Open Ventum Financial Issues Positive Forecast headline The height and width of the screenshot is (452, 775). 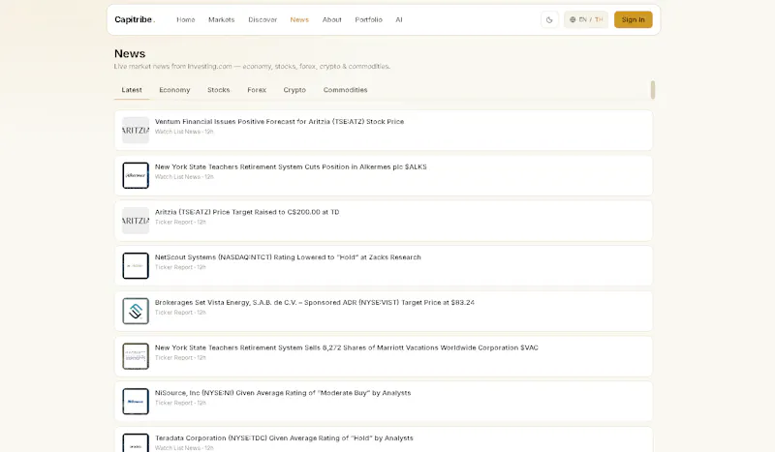(279, 122)
